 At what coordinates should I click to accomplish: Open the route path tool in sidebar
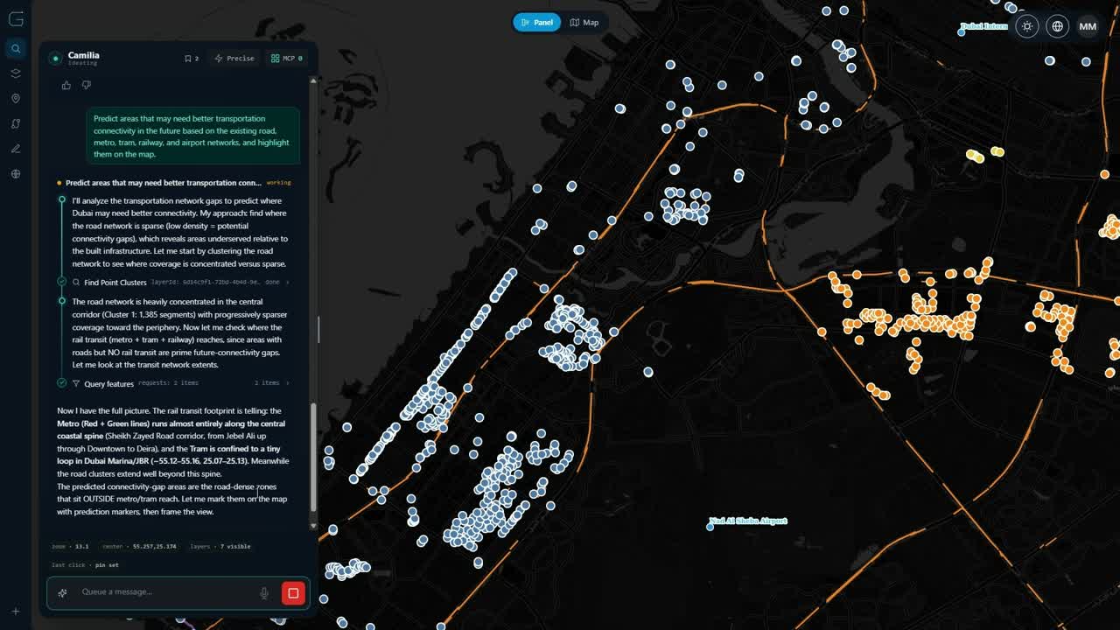tap(16, 123)
